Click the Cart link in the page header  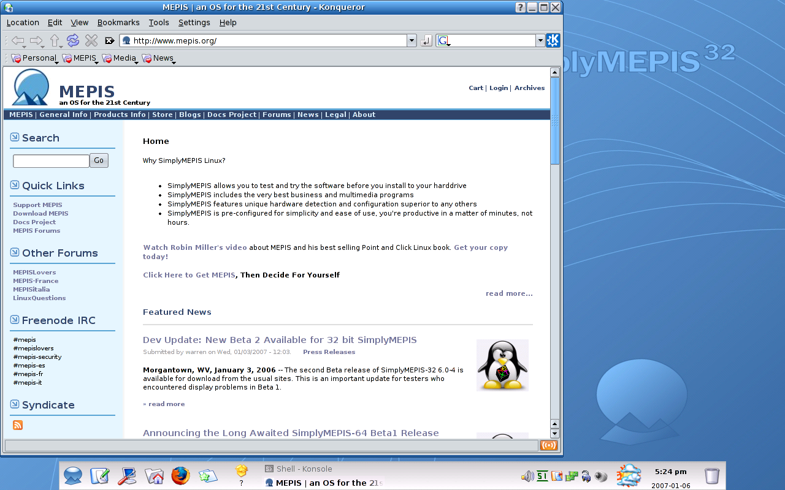(476, 88)
